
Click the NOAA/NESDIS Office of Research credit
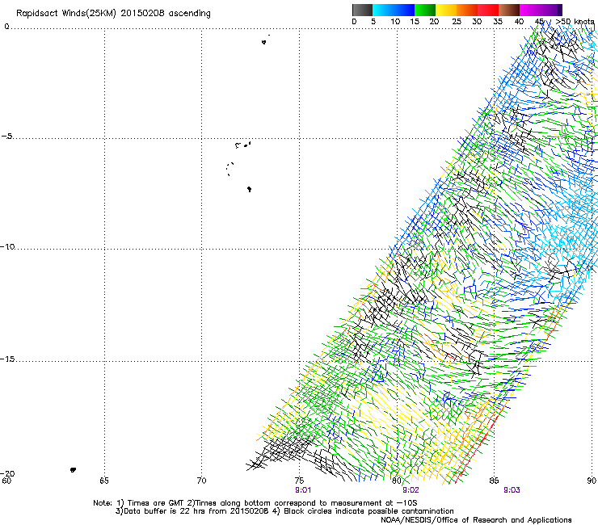pos(476,520)
